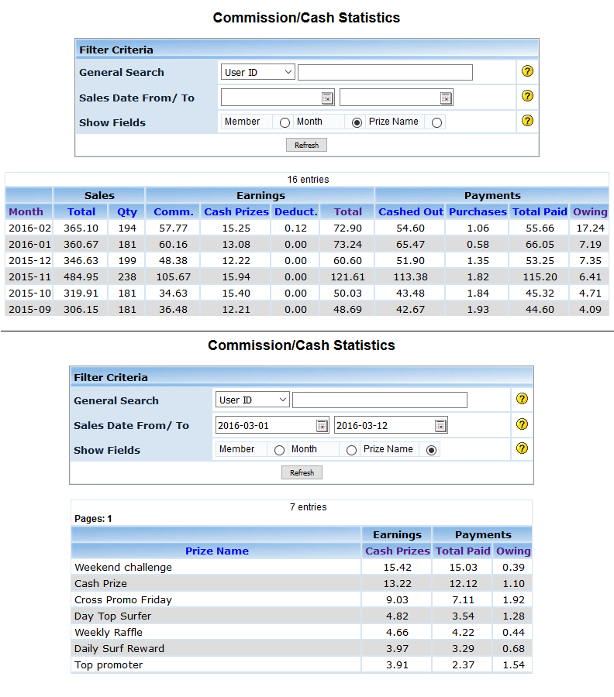Open User ID dropdown in bottom filter panel

(252, 400)
